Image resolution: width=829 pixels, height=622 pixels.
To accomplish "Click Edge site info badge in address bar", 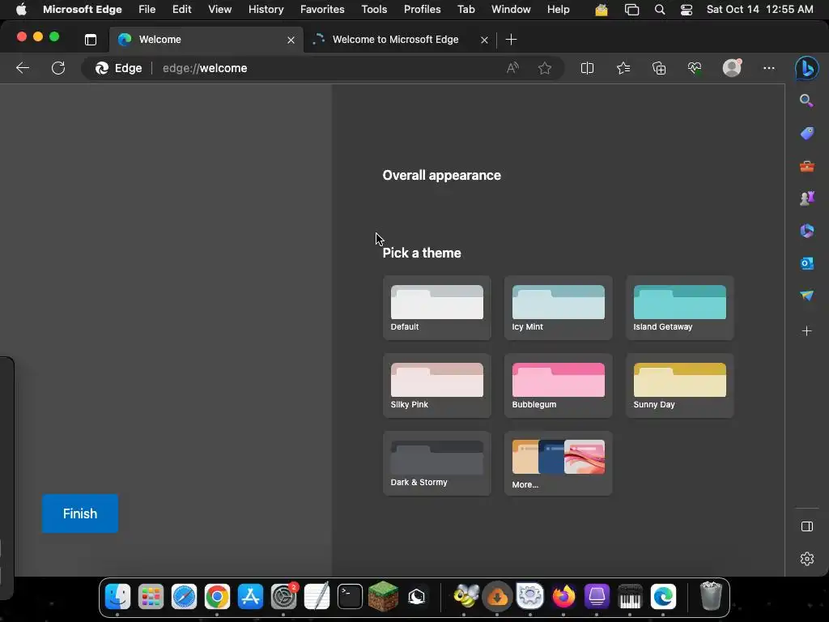I will tap(118, 68).
